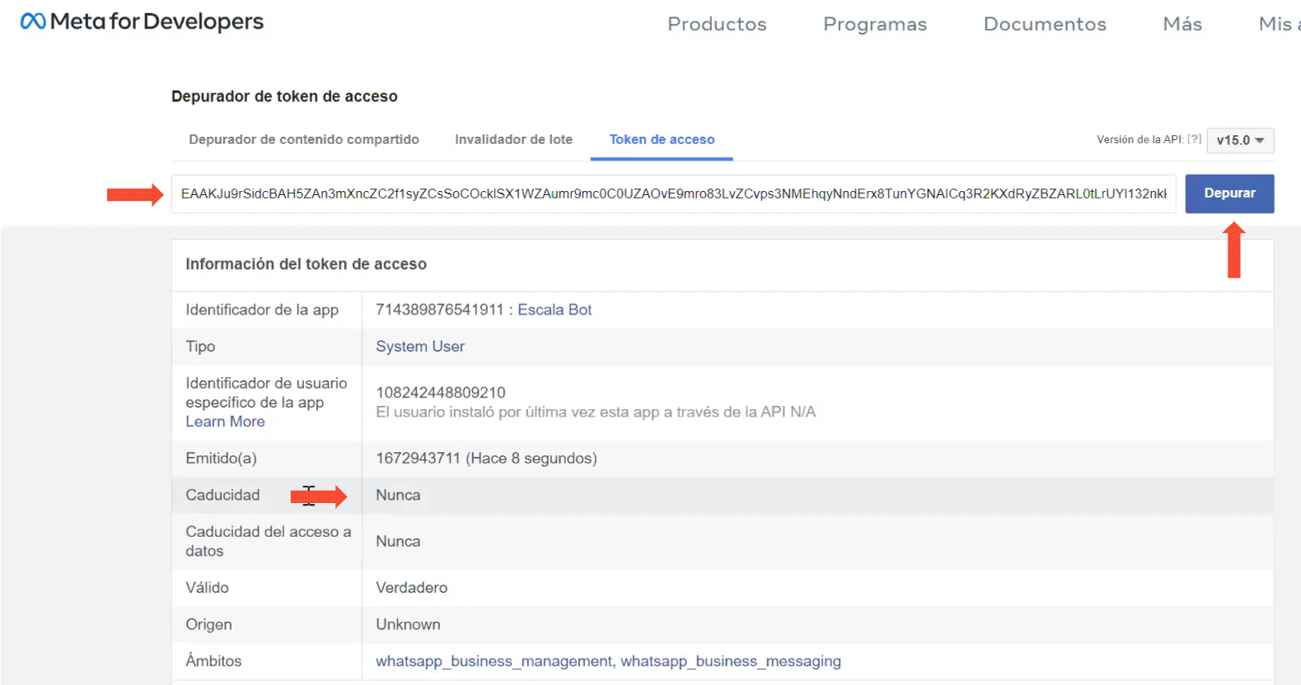The height and width of the screenshot is (685, 1301).
Task: Open the API version v15.0 dropdown
Action: point(1240,140)
